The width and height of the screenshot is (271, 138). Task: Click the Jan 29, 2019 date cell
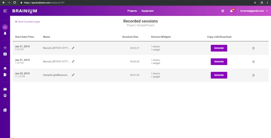click(x=22, y=73)
